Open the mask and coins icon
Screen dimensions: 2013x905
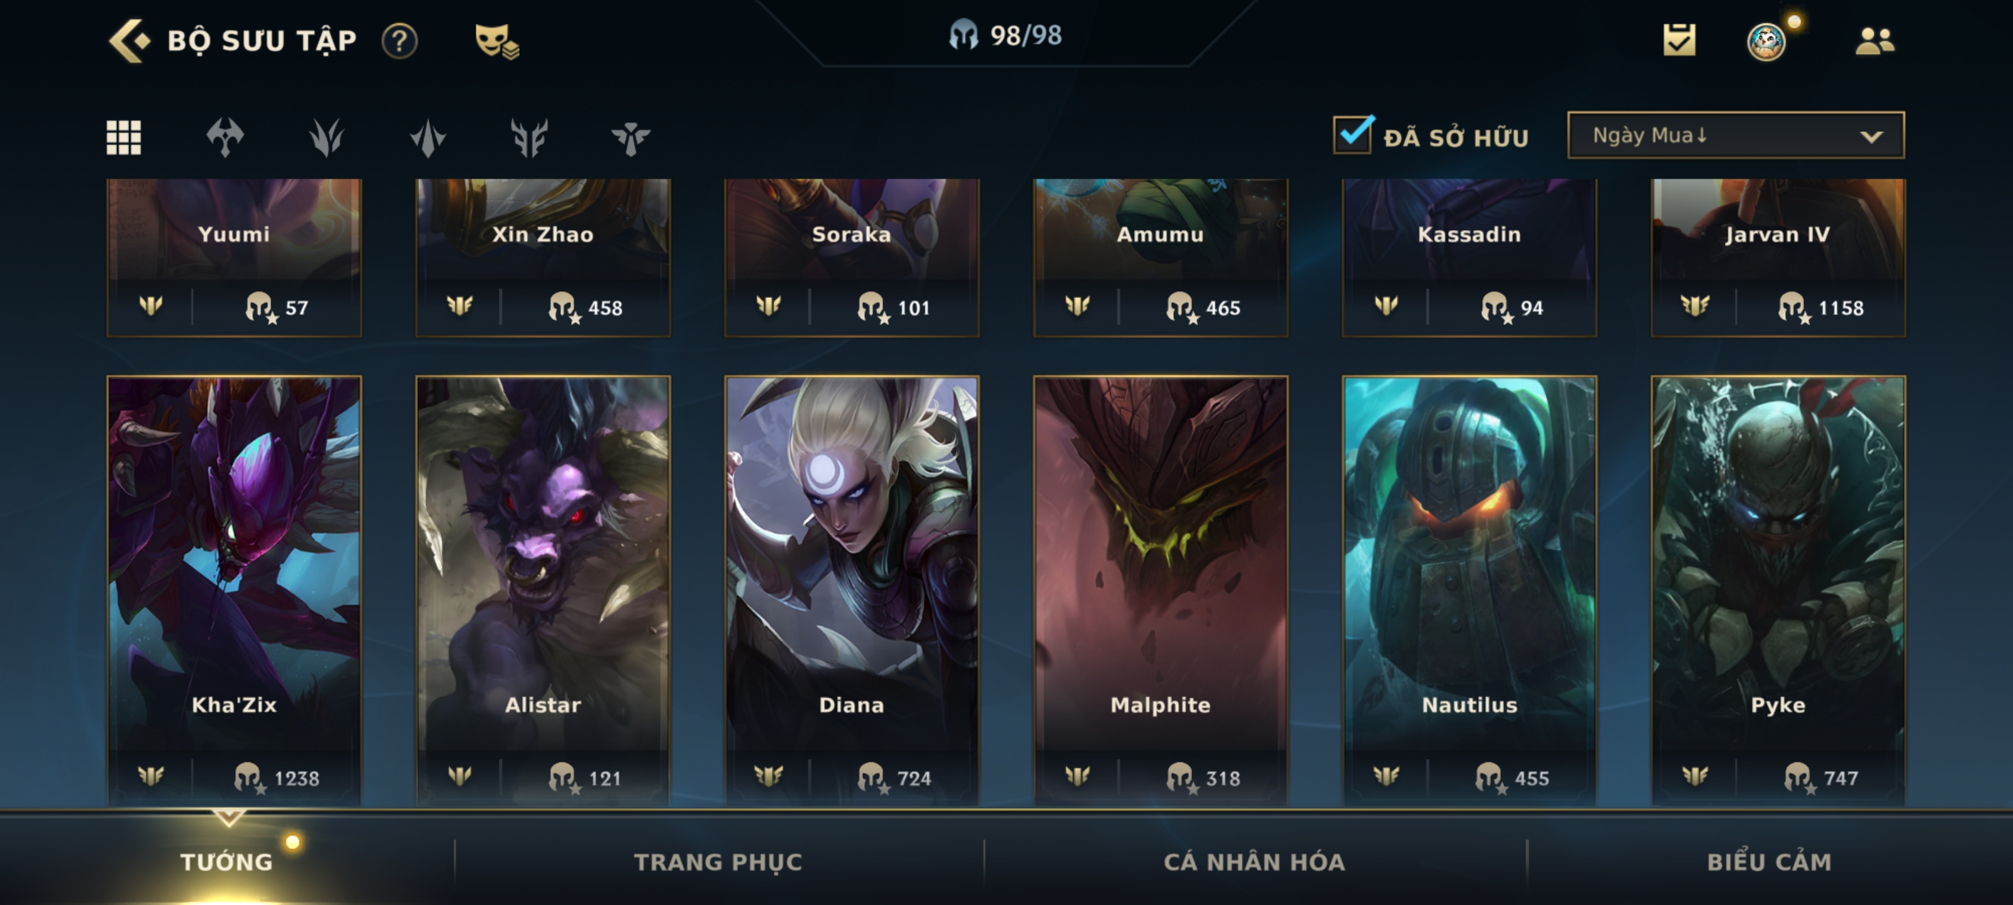[x=497, y=41]
